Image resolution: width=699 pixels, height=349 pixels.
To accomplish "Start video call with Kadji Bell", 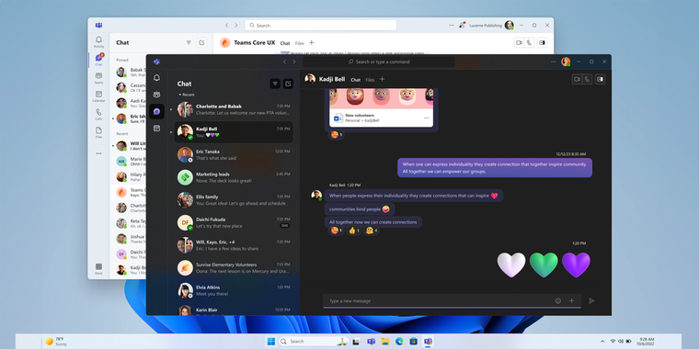I will tap(577, 79).
